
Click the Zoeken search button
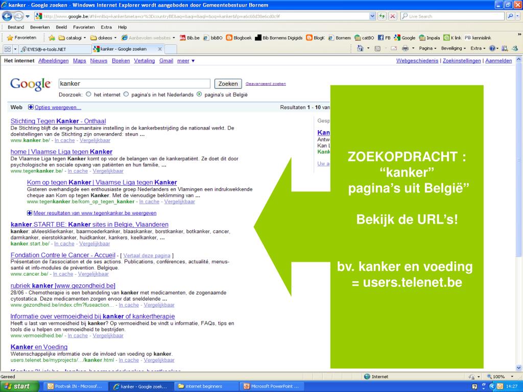[x=228, y=84]
